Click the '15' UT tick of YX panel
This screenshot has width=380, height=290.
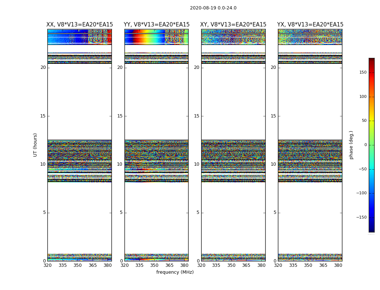(274, 116)
